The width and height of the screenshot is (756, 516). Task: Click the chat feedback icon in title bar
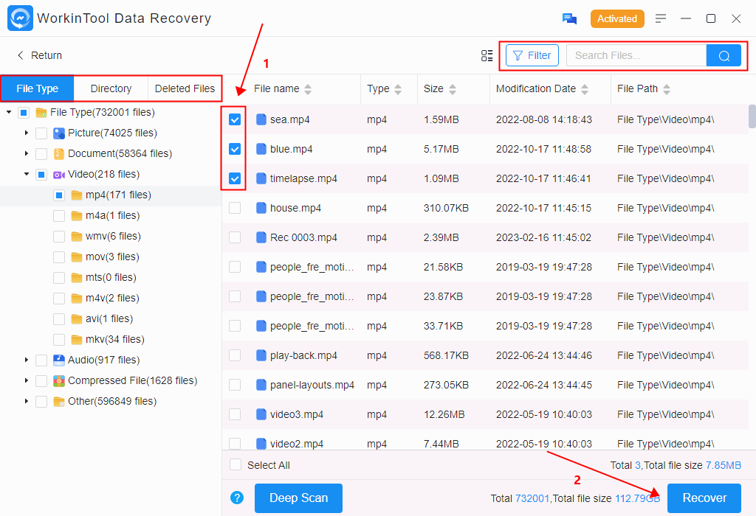pos(569,18)
